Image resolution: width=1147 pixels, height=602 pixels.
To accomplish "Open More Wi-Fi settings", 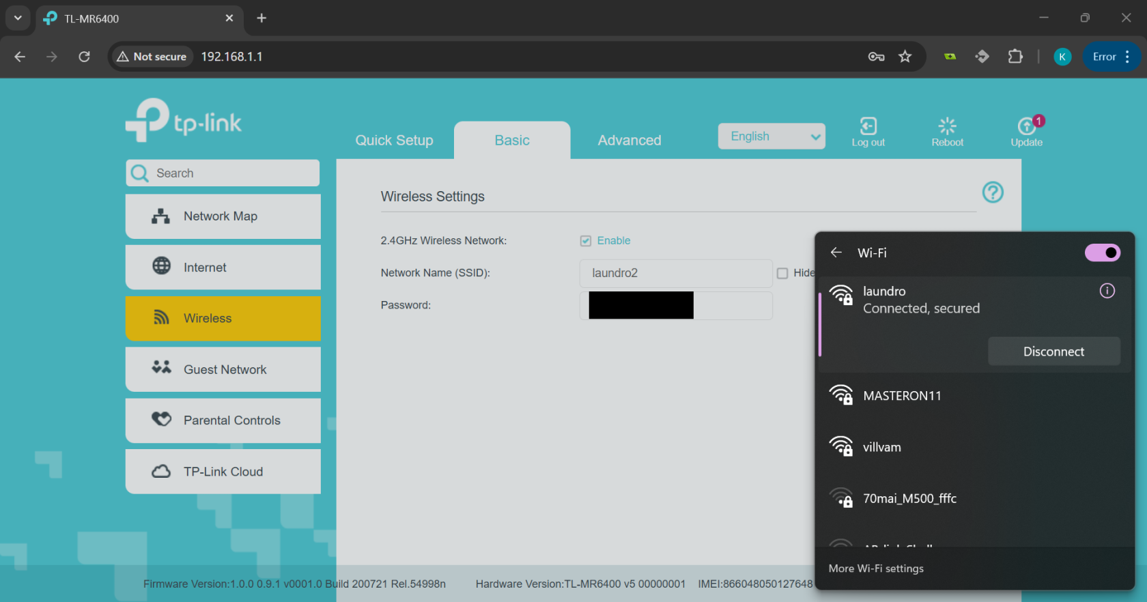I will 876,569.
